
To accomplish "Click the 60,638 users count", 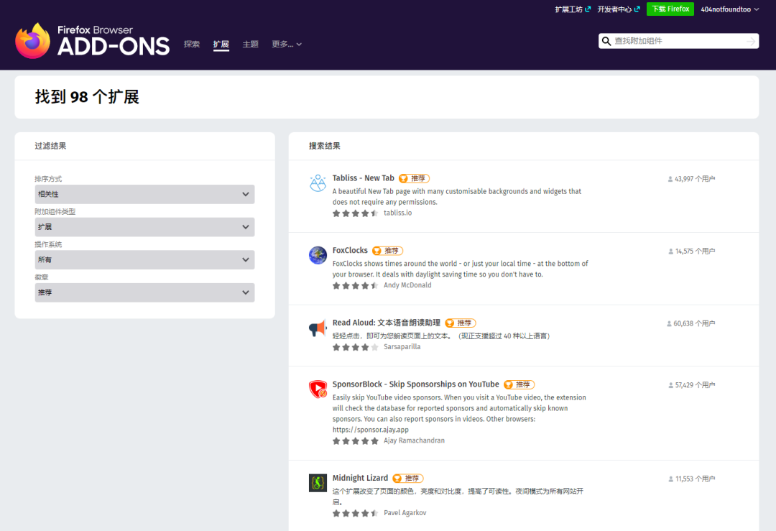I will pos(691,323).
